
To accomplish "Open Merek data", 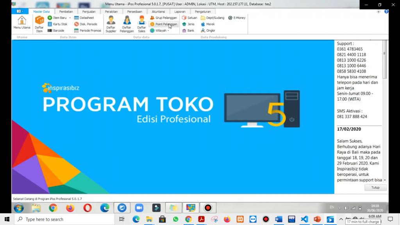I will (x=208, y=24).
